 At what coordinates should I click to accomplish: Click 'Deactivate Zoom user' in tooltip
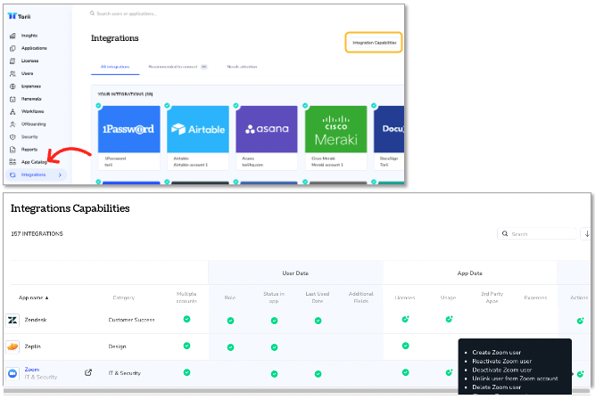coord(501,370)
